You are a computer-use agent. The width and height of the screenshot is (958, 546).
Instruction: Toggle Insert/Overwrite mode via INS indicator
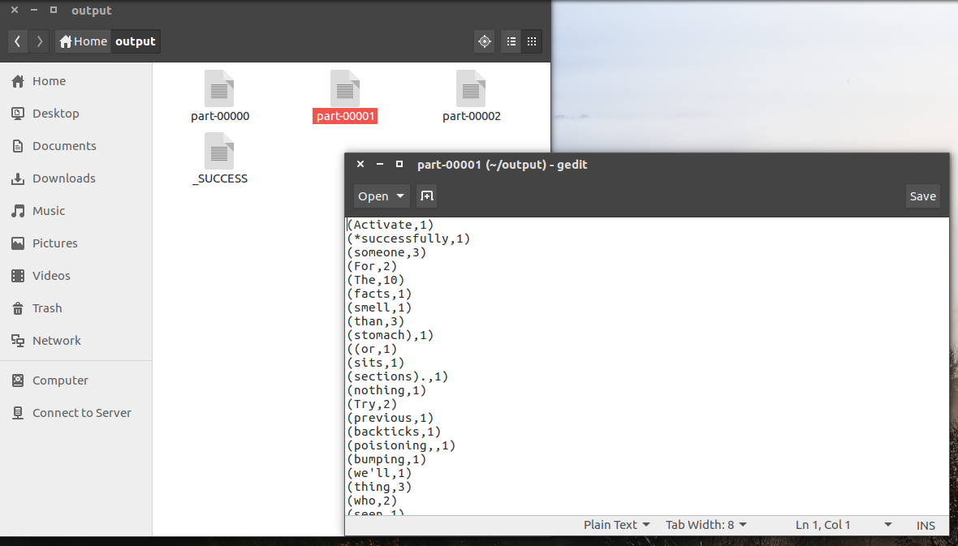pos(926,525)
